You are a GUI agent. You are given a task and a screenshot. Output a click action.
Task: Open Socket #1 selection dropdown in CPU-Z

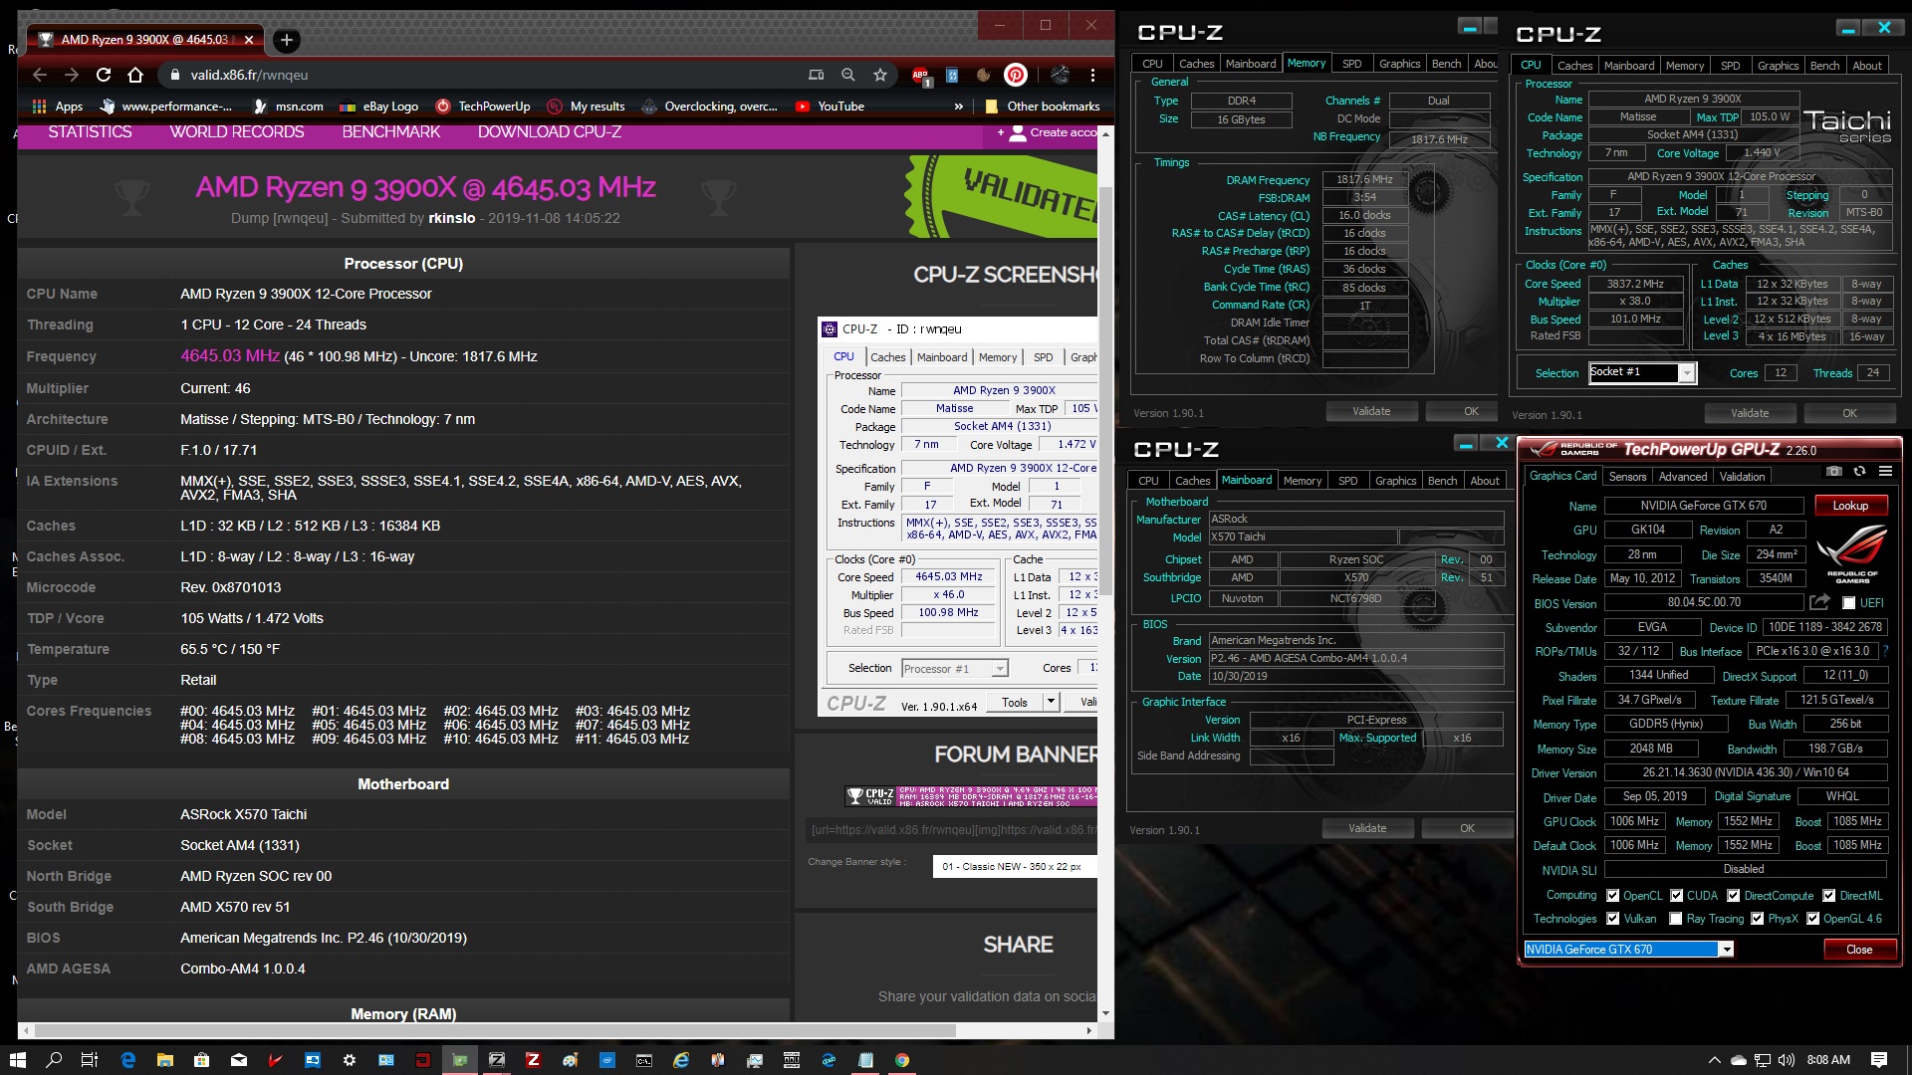[x=1687, y=373]
